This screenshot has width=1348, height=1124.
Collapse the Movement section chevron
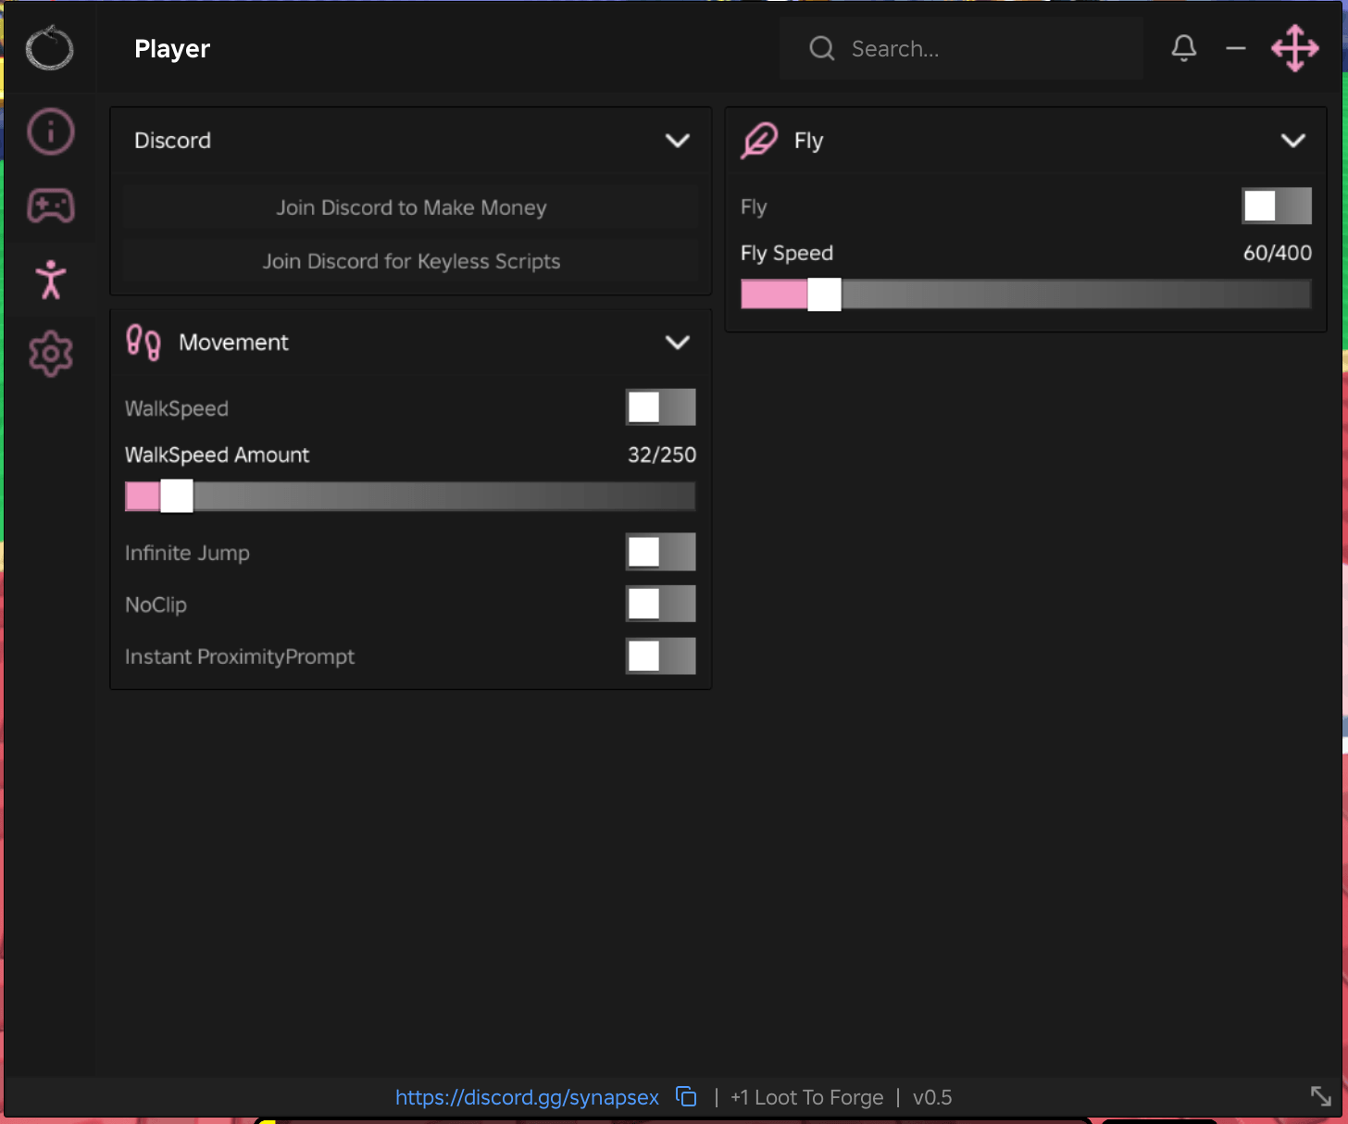coord(678,343)
